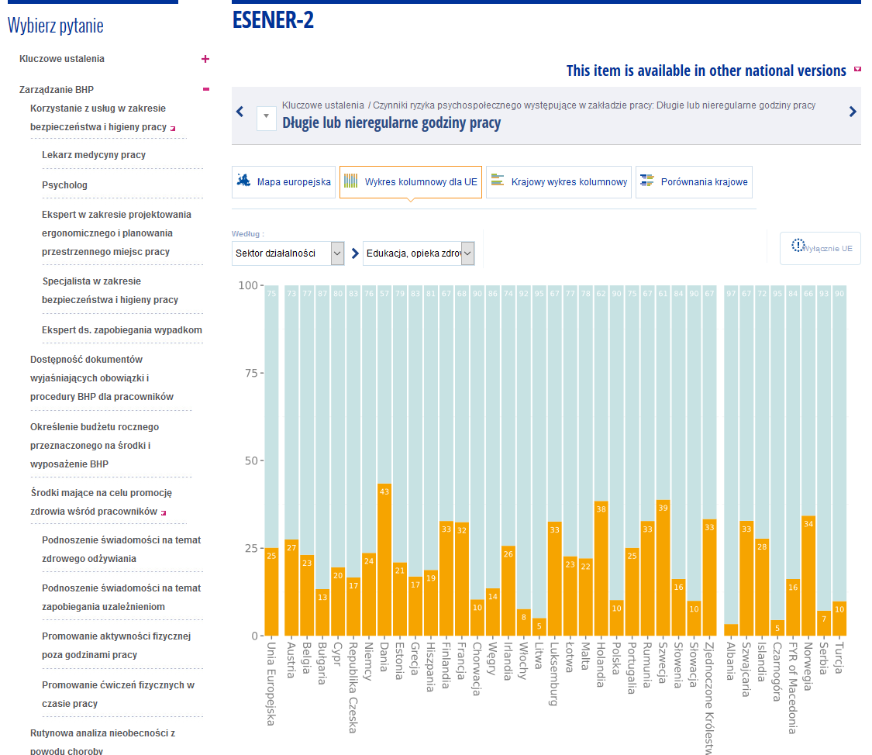Open Rutynowa analiza nieobecności question
Screen dimensions: 872x755
(103, 742)
